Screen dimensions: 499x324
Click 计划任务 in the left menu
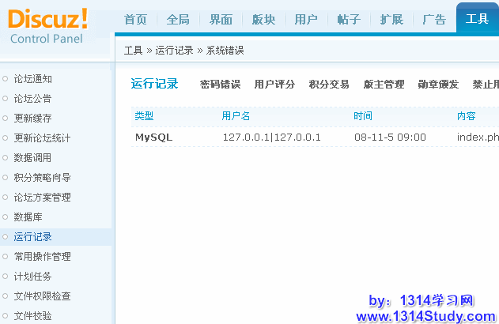click(x=32, y=277)
